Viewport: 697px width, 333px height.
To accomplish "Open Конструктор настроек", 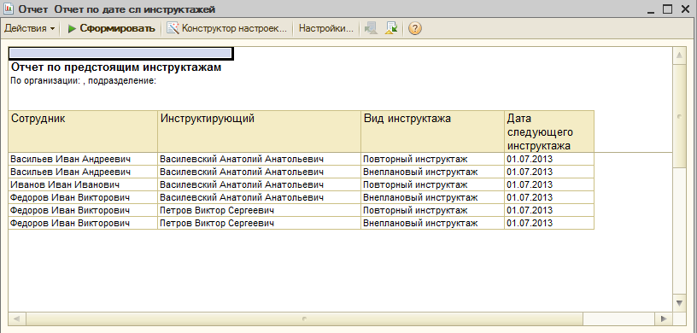I will coord(226,28).
